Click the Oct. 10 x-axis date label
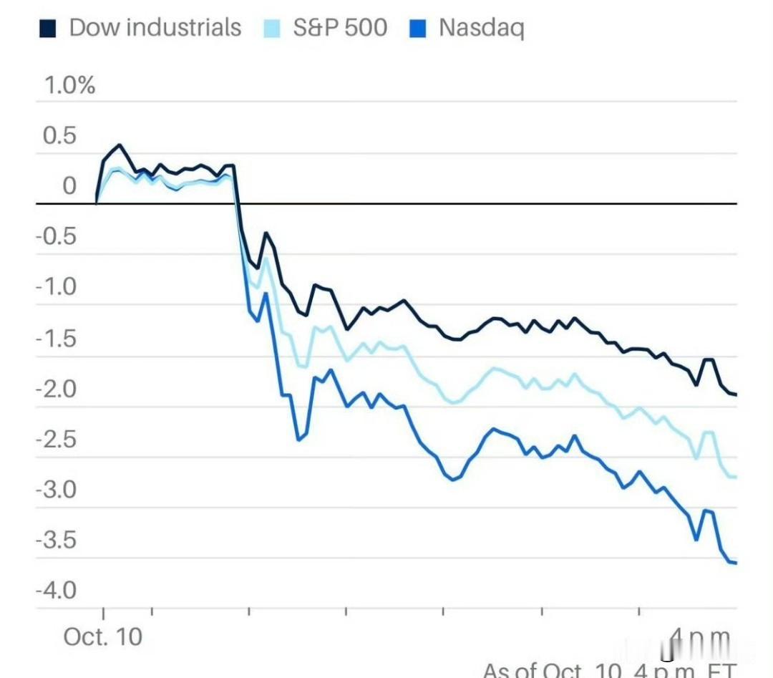Viewport: 773px width, 678px height. tap(103, 636)
